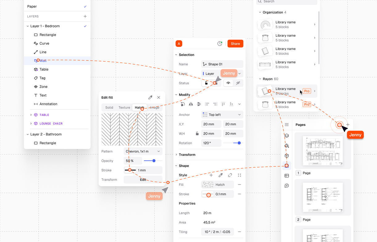Click the Share button

click(235, 44)
